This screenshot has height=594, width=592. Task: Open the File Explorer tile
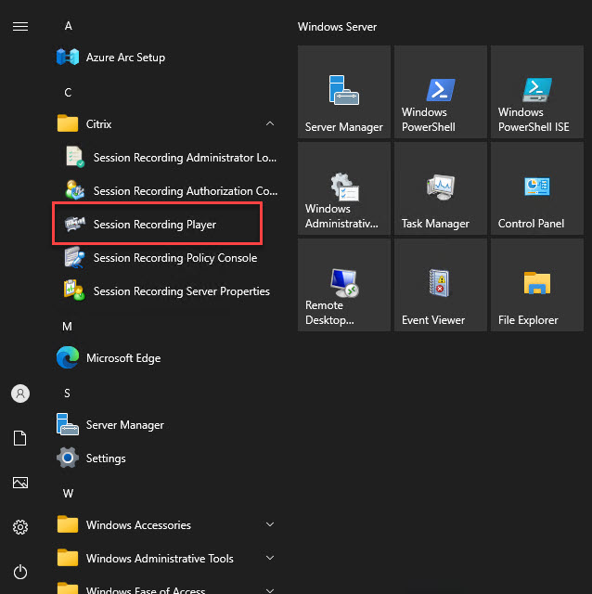[x=537, y=285]
